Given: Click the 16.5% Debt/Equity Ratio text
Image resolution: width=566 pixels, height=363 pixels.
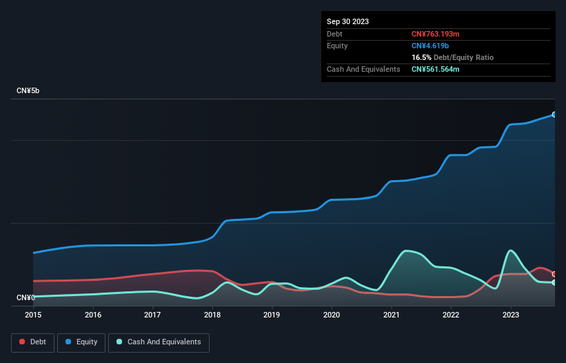Looking at the screenshot, I should 453,57.
